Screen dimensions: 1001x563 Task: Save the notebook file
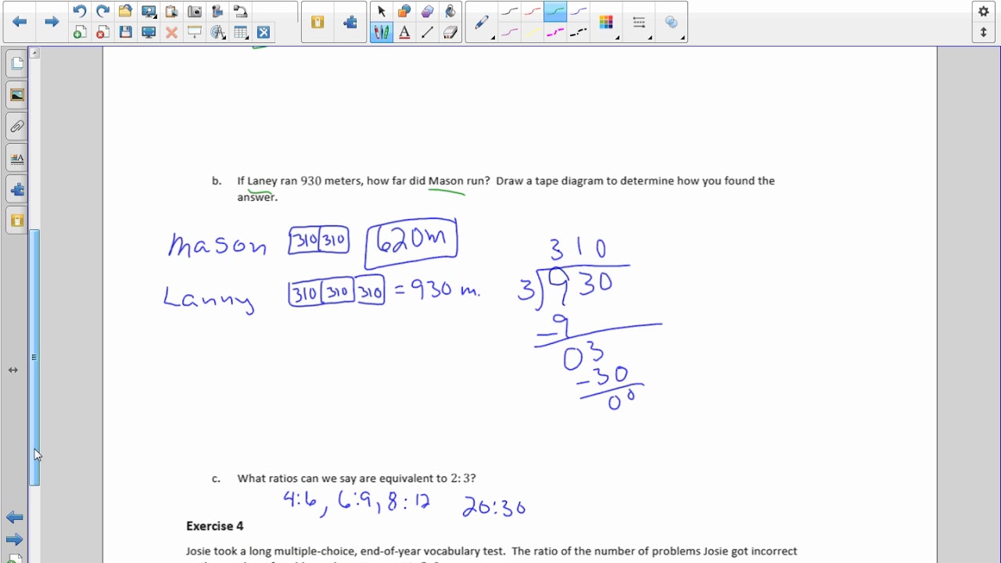point(125,32)
